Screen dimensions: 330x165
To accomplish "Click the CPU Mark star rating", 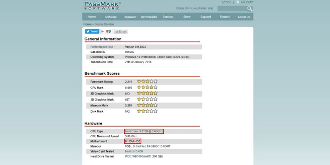I will coord(147,87).
